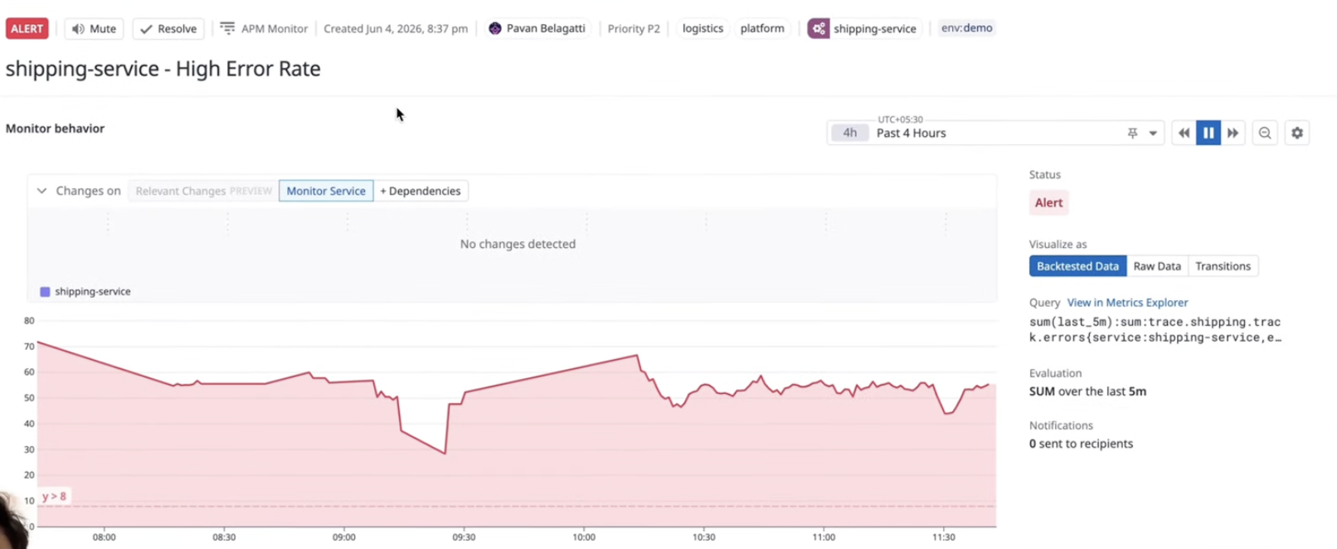Open the time range dropdown arrow
1337x549 pixels.
point(1153,133)
